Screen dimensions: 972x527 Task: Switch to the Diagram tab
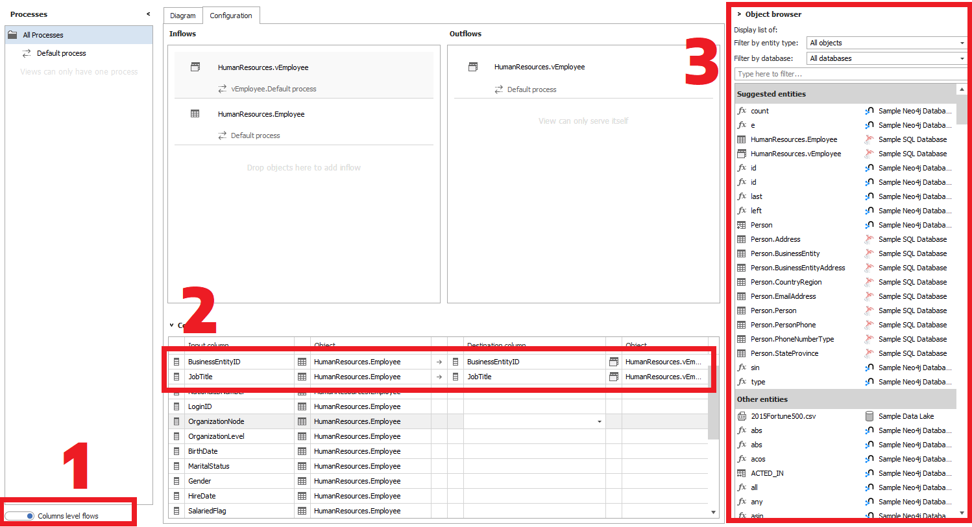tap(182, 16)
